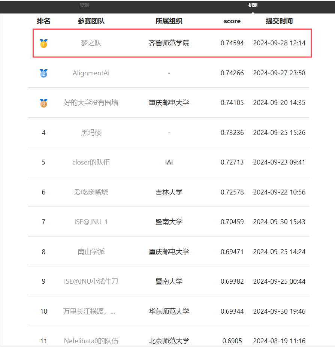Click the gold first-place medal icon
Screen dimensions: 335x347
[43, 43]
